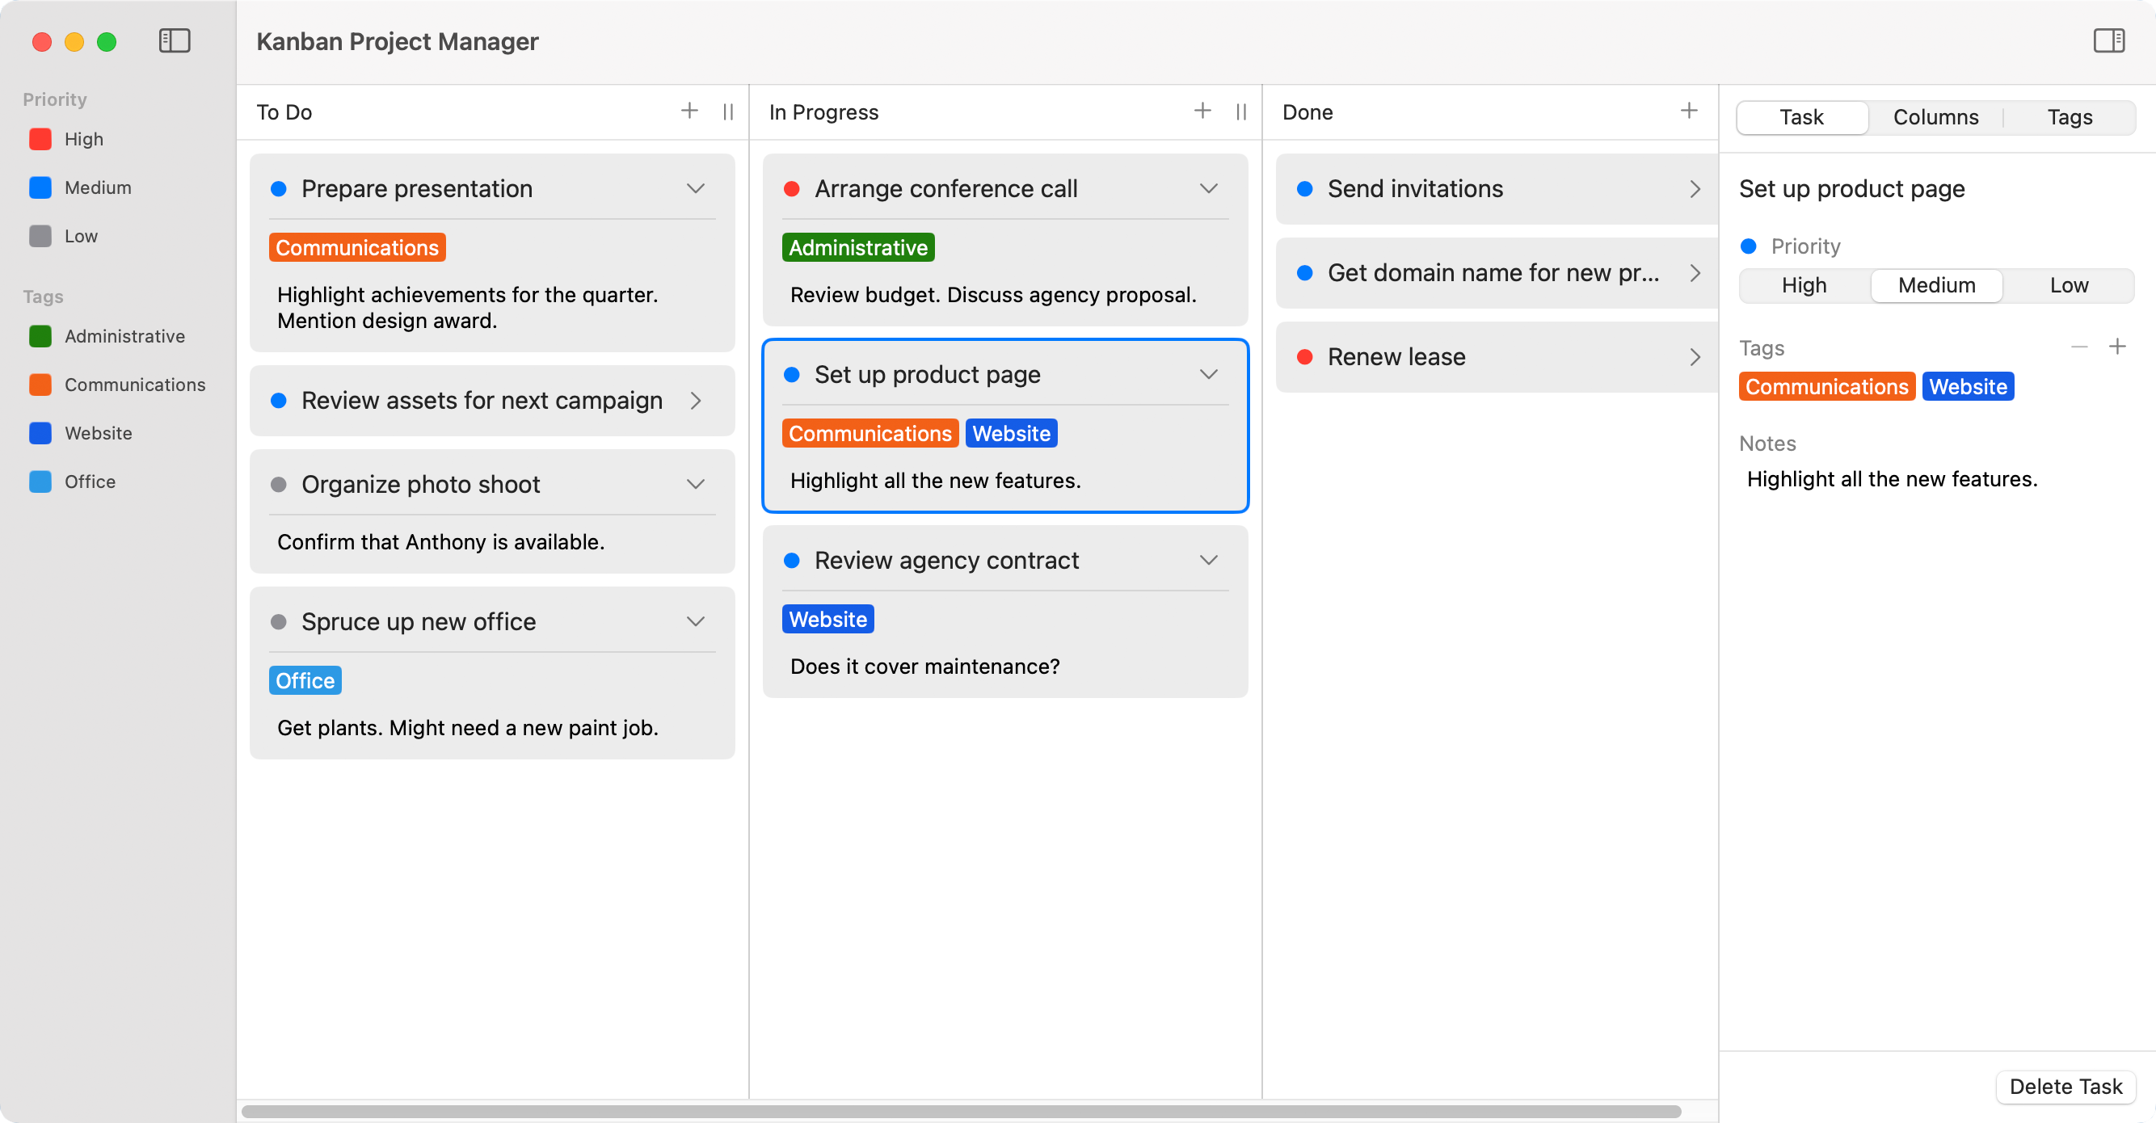The width and height of the screenshot is (2156, 1123).
Task: Filter by Low priority in sidebar
Action: pyautogui.click(x=64, y=236)
